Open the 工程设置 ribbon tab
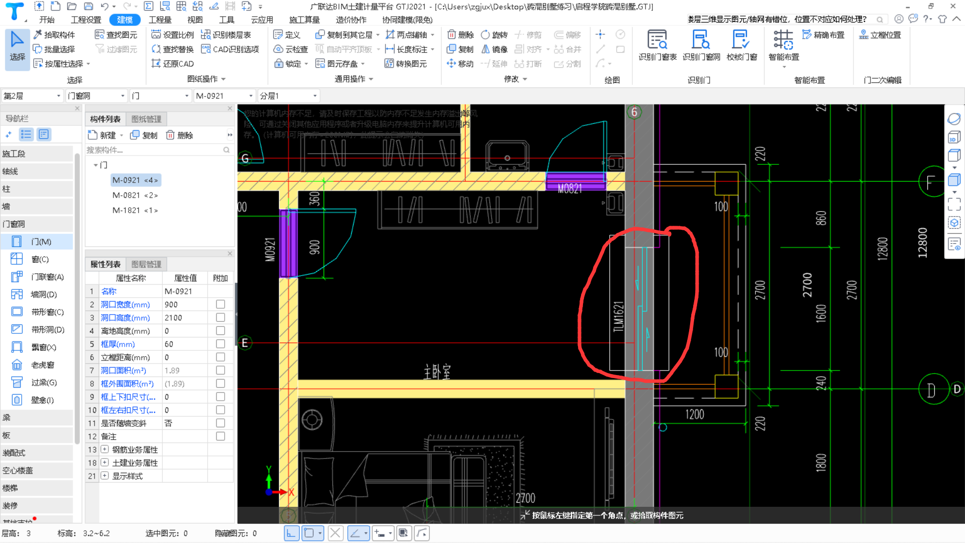 coord(86,20)
